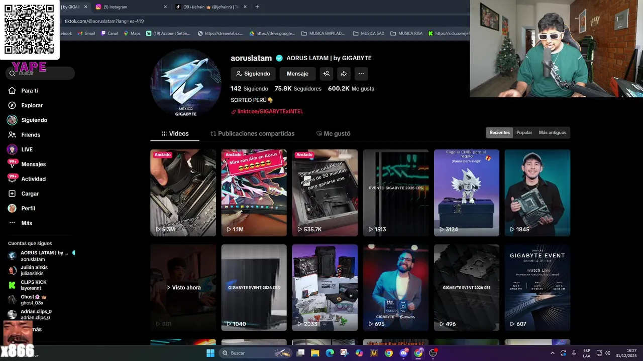Switch to the Me gustó tab
Screen dimensions: 643x361
coord(333,134)
